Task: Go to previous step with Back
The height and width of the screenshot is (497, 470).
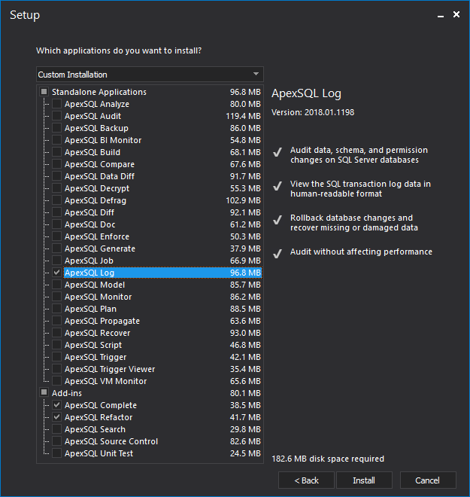Action: tap(306, 480)
